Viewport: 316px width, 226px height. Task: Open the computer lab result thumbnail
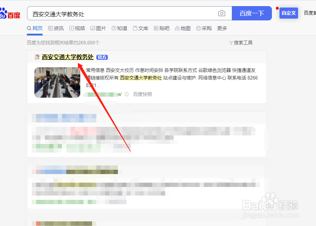point(57,83)
